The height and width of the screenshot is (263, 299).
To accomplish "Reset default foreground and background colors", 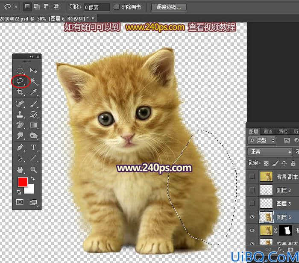I will [19, 192].
